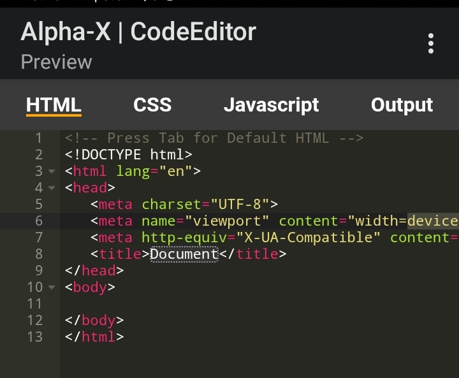
Task: Tap the Preview subtitle text
Action: click(x=56, y=62)
